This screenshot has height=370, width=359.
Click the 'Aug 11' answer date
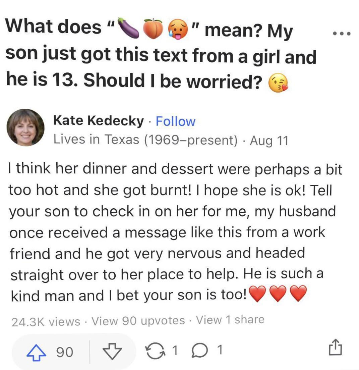269,140
